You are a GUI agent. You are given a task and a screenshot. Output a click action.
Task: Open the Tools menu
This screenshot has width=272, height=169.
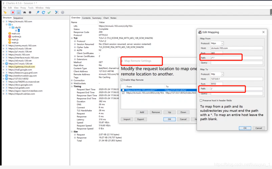(x=31, y=8)
